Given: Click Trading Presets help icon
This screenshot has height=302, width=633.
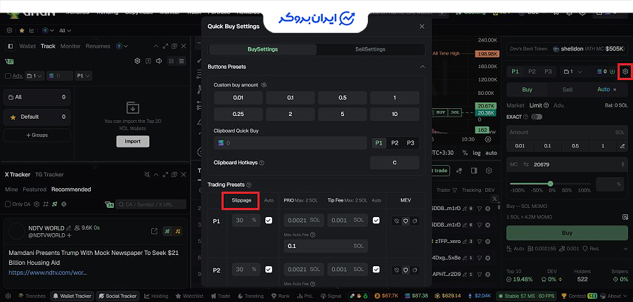Looking at the screenshot, I should (249, 185).
